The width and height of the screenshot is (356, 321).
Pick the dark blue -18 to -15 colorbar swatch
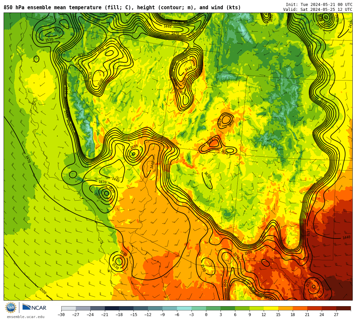pos(127,308)
